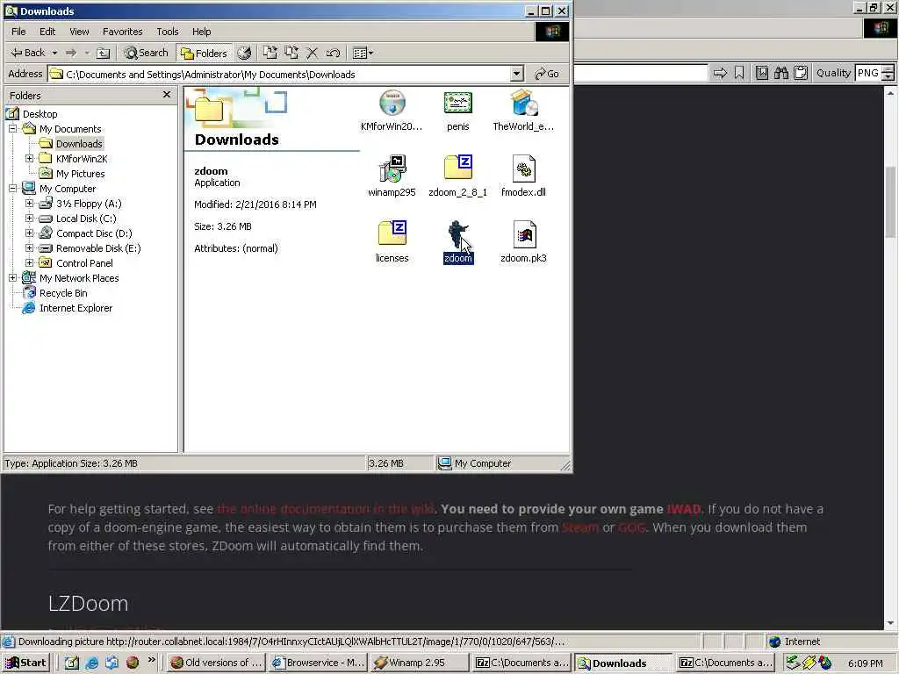Click the Undo toolbar icon

click(333, 53)
